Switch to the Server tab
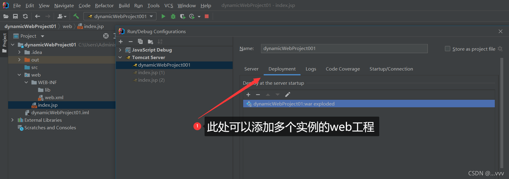509x179 pixels. [x=251, y=69]
